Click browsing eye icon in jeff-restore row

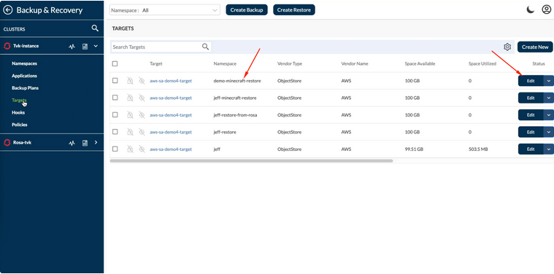(142, 132)
